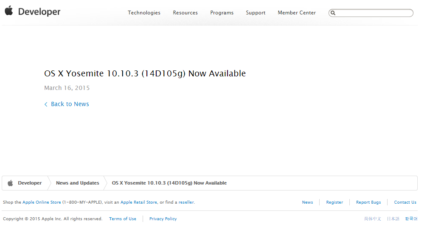
Task: Click the OS X Yosemite breadcrumb entry
Action: click(x=169, y=183)
